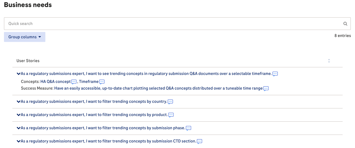Open the HA Q&A concept link
This screenshot has width=355, height=148.
click(56, 82)
